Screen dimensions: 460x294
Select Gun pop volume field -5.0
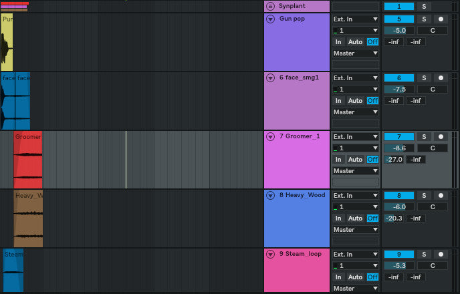point(399,31)
